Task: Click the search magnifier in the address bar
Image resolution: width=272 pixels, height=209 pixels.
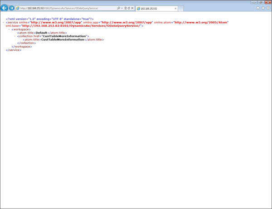Action: 118,8
